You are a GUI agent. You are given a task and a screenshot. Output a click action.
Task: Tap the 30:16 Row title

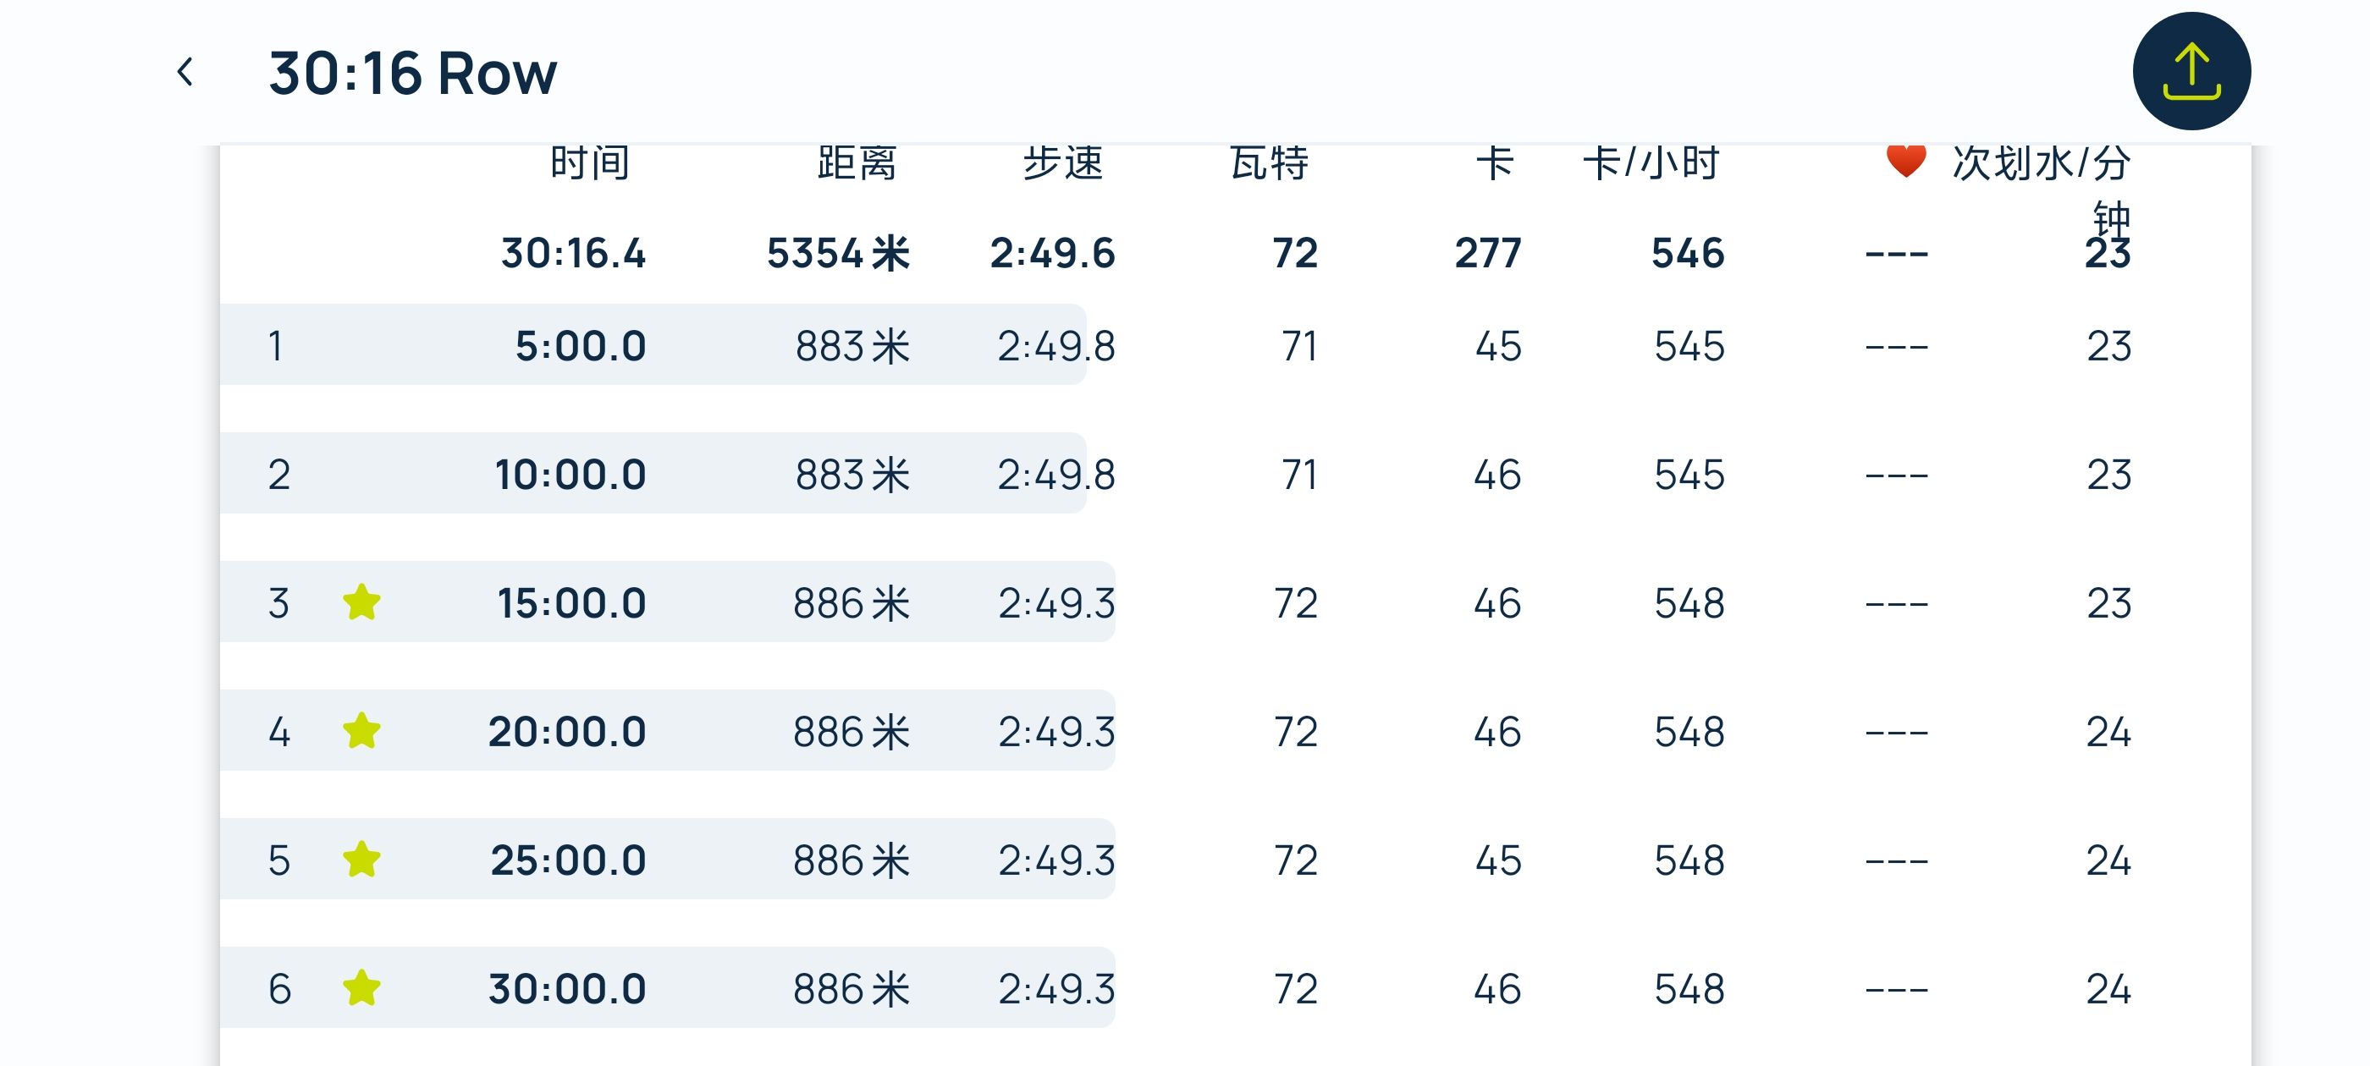412,73
